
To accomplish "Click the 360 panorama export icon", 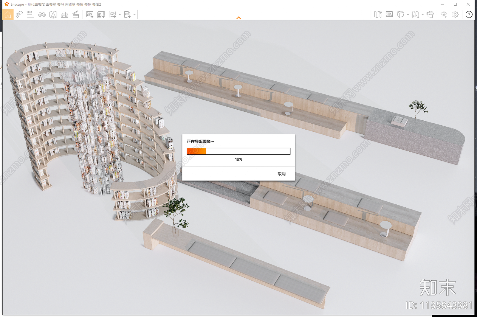I will coord(112,14).
